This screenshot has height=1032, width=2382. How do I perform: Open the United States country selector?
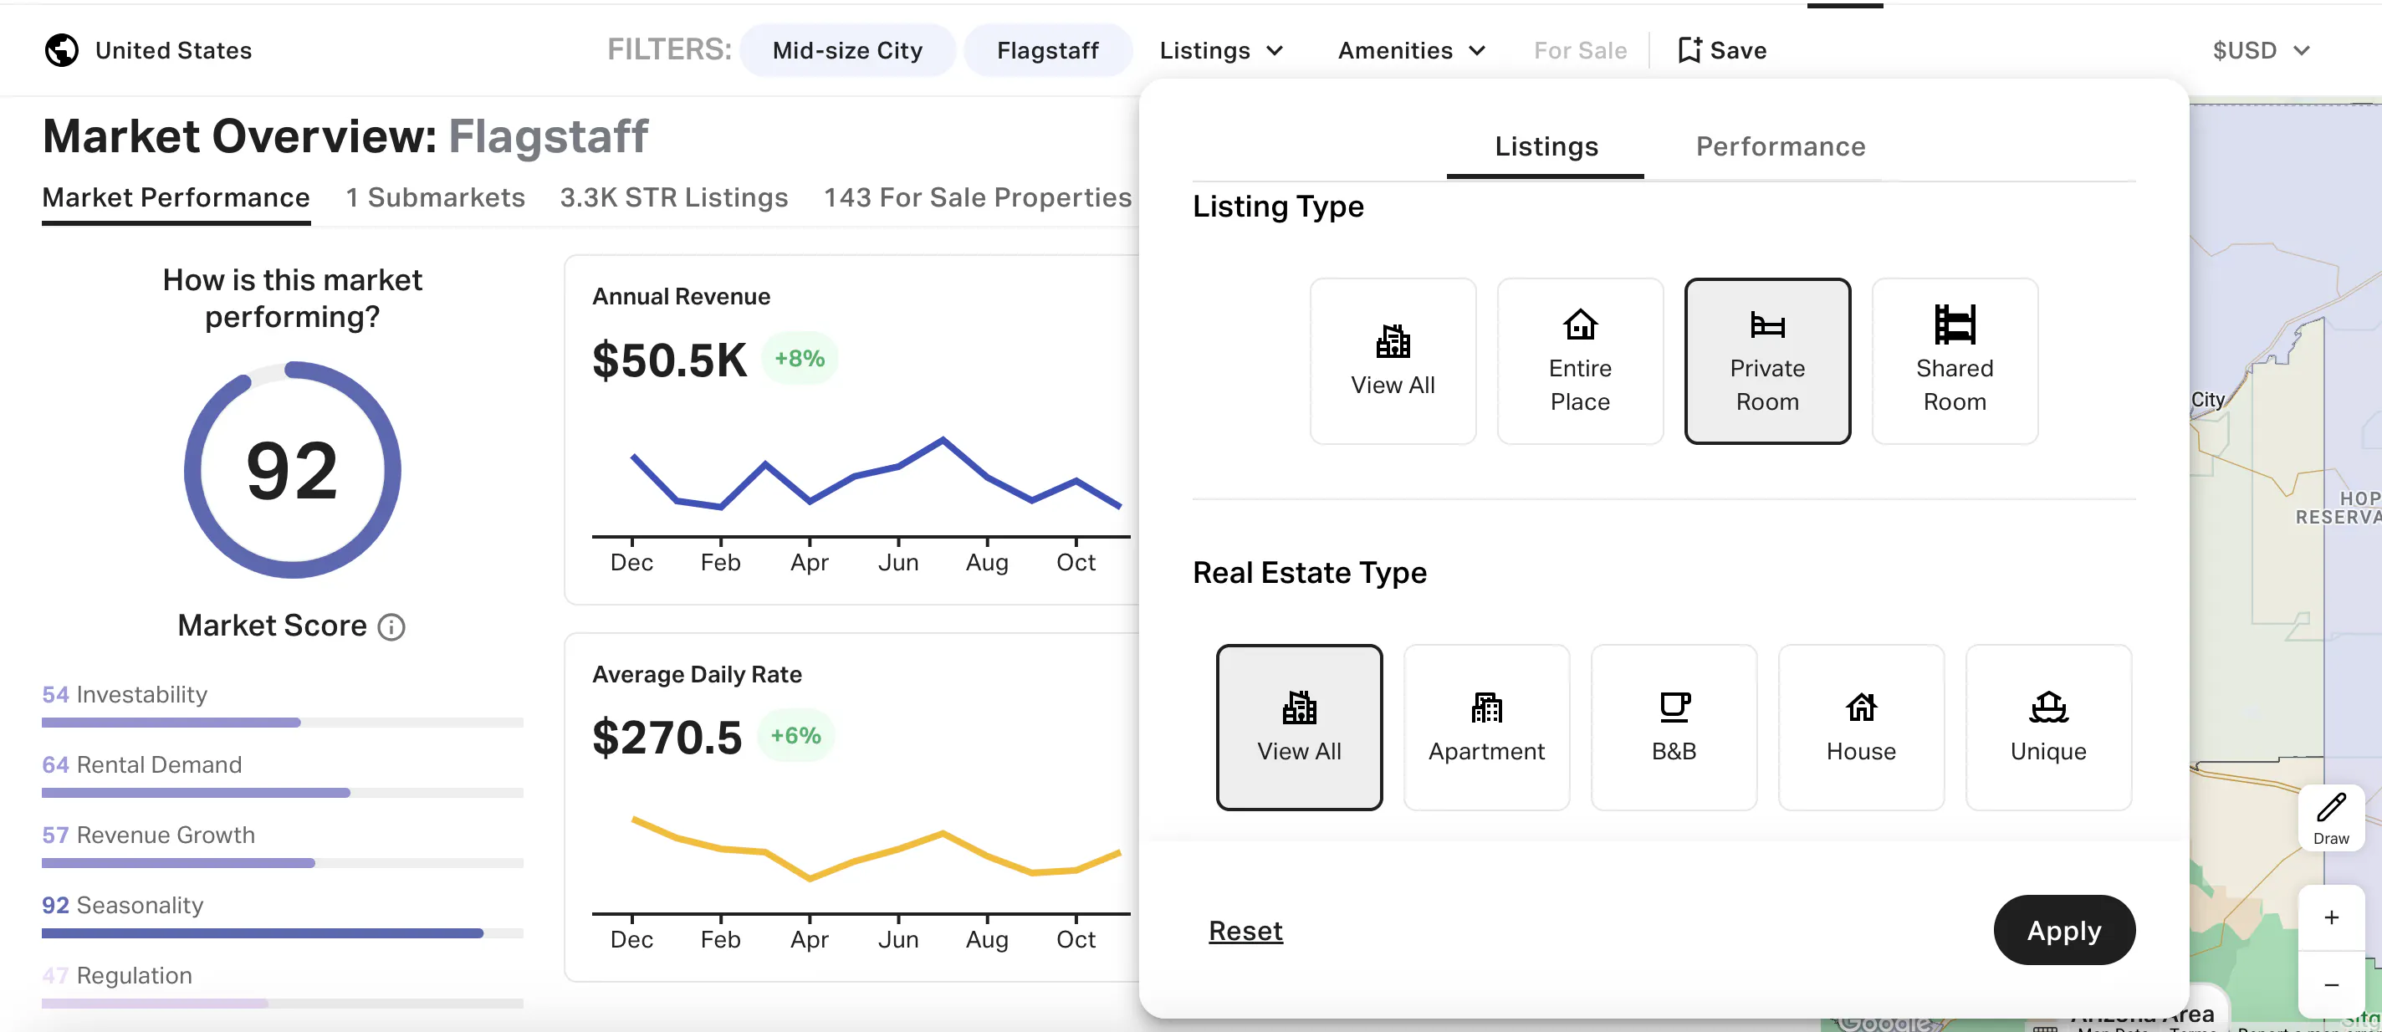click(x=148, y=50)
